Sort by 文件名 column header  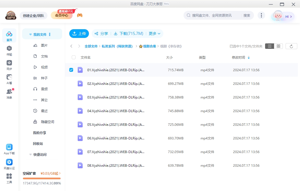point(86,57)
